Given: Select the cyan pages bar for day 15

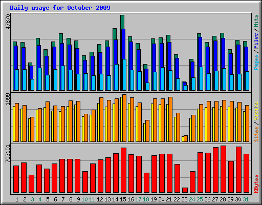Looking at the screenshot, I should 124,75.
